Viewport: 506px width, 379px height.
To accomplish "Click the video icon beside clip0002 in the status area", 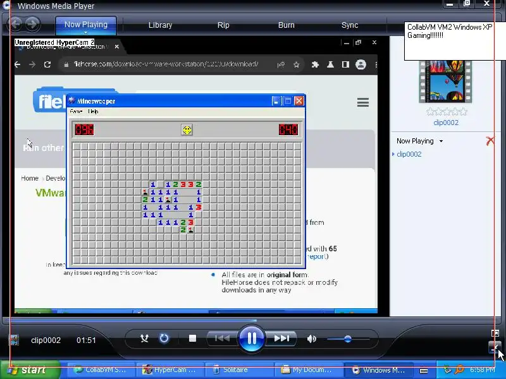I will 14,340.
